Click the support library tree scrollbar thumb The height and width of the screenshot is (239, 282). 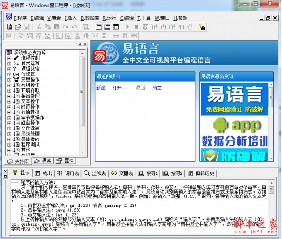(82, 91)
